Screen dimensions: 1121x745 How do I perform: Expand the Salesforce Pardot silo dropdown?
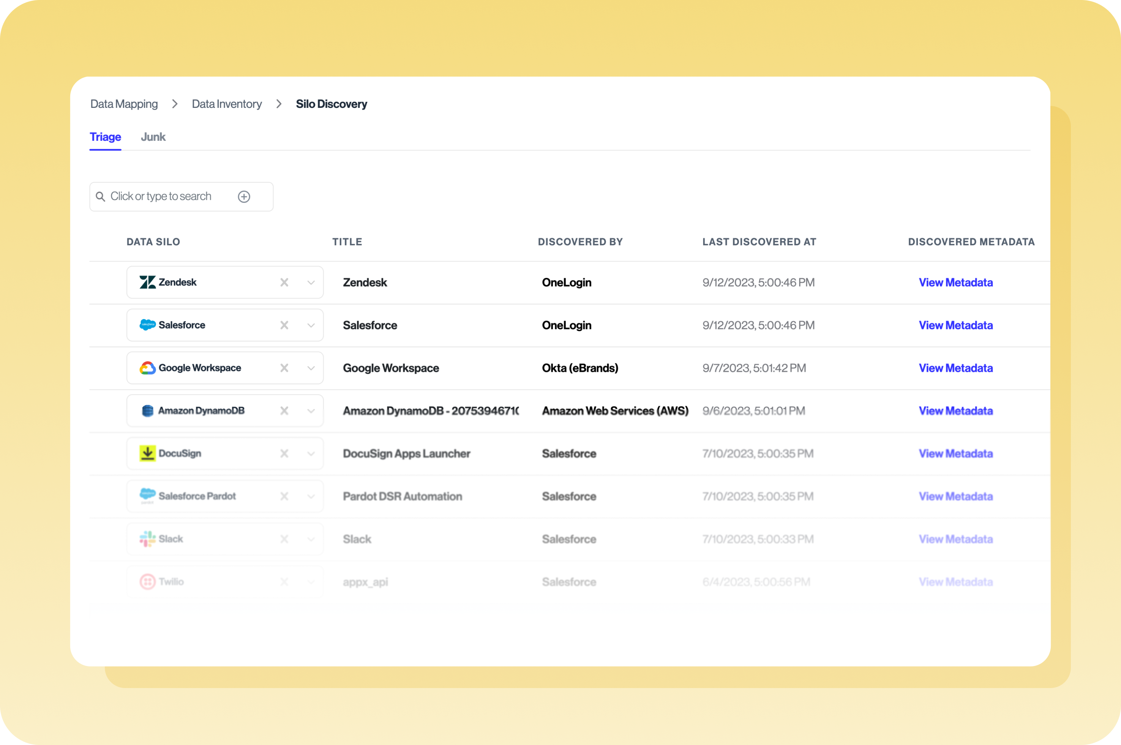click(311, 497)
